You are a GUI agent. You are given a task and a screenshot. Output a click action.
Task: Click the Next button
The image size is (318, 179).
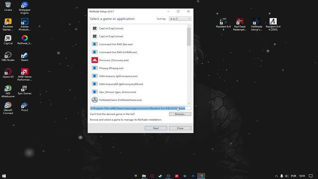pos(156,128)
